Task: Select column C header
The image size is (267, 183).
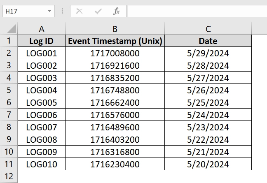Action: click(208, 29)
